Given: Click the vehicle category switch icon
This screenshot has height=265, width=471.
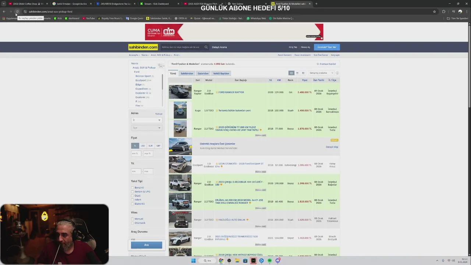Looking at the screenshot, I should [161, 66].
